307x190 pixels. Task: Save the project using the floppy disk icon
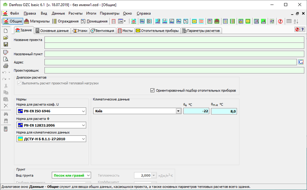(x=6, y=44)
